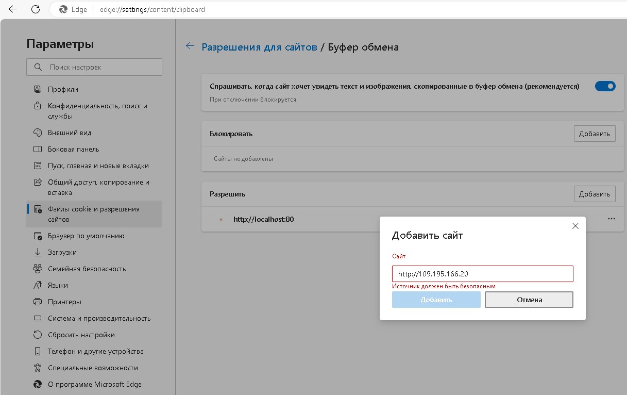
Task: Select Файлы cookie и разрешения сайтов
Action: tap(94, 214)
